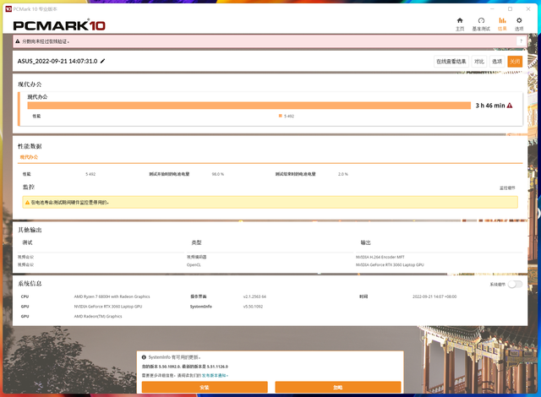
Task: Click the 2022-09-21 14:07 +08:00 time value
Action: (434, 296)
